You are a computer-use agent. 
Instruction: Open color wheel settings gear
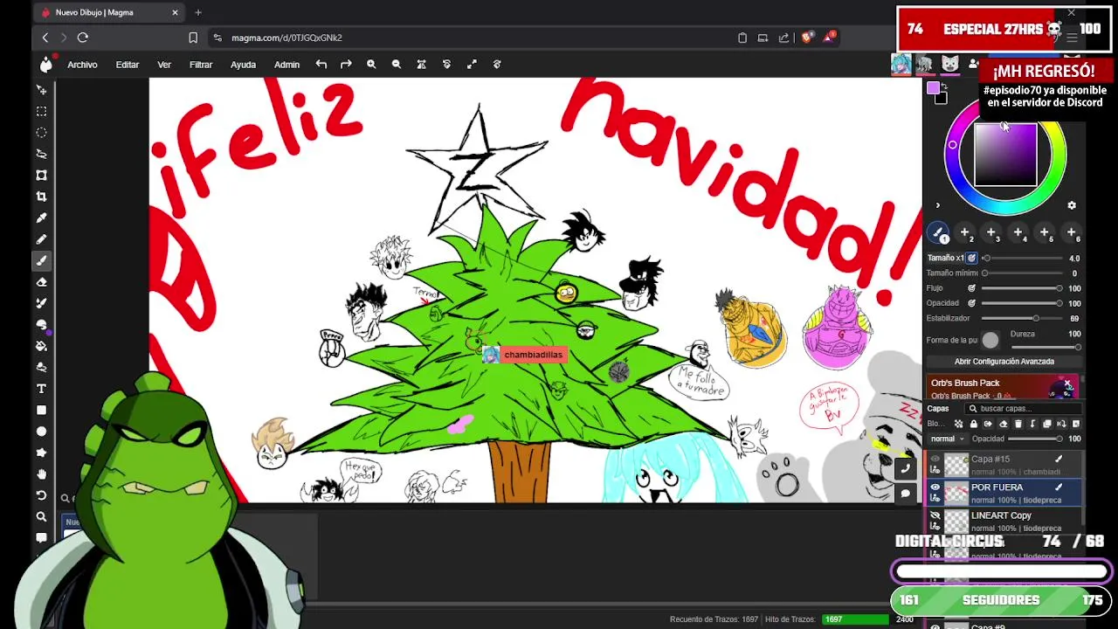coord(1072,205)
